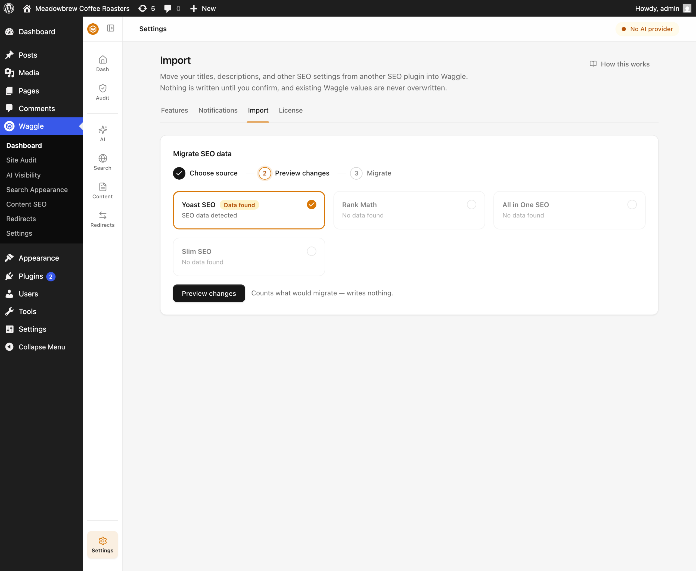The width and height of the screenshot is (696, 571).
Task: Open the Posts menu
Action: (x=42, y=55)
